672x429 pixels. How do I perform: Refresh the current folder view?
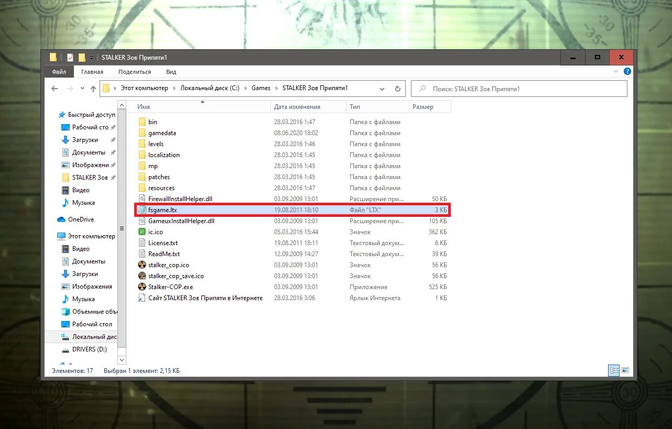[x=397, y=89]
